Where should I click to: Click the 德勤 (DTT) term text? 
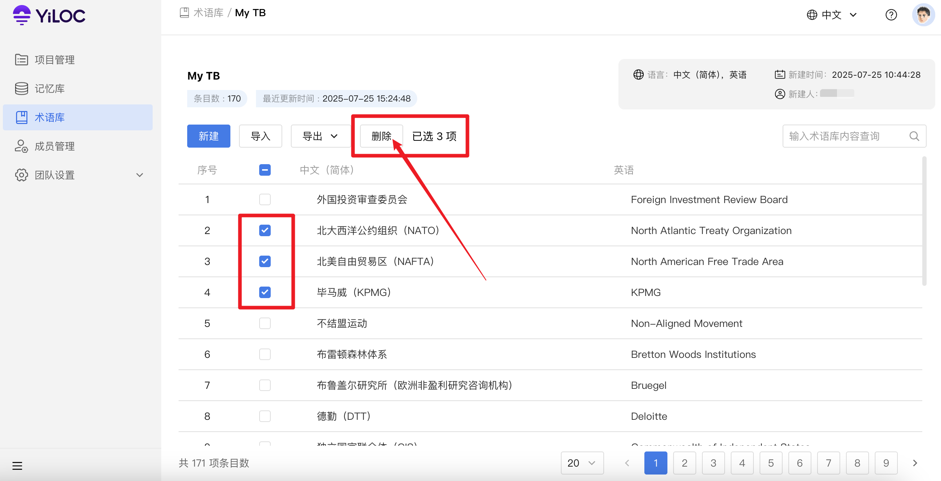344,416
